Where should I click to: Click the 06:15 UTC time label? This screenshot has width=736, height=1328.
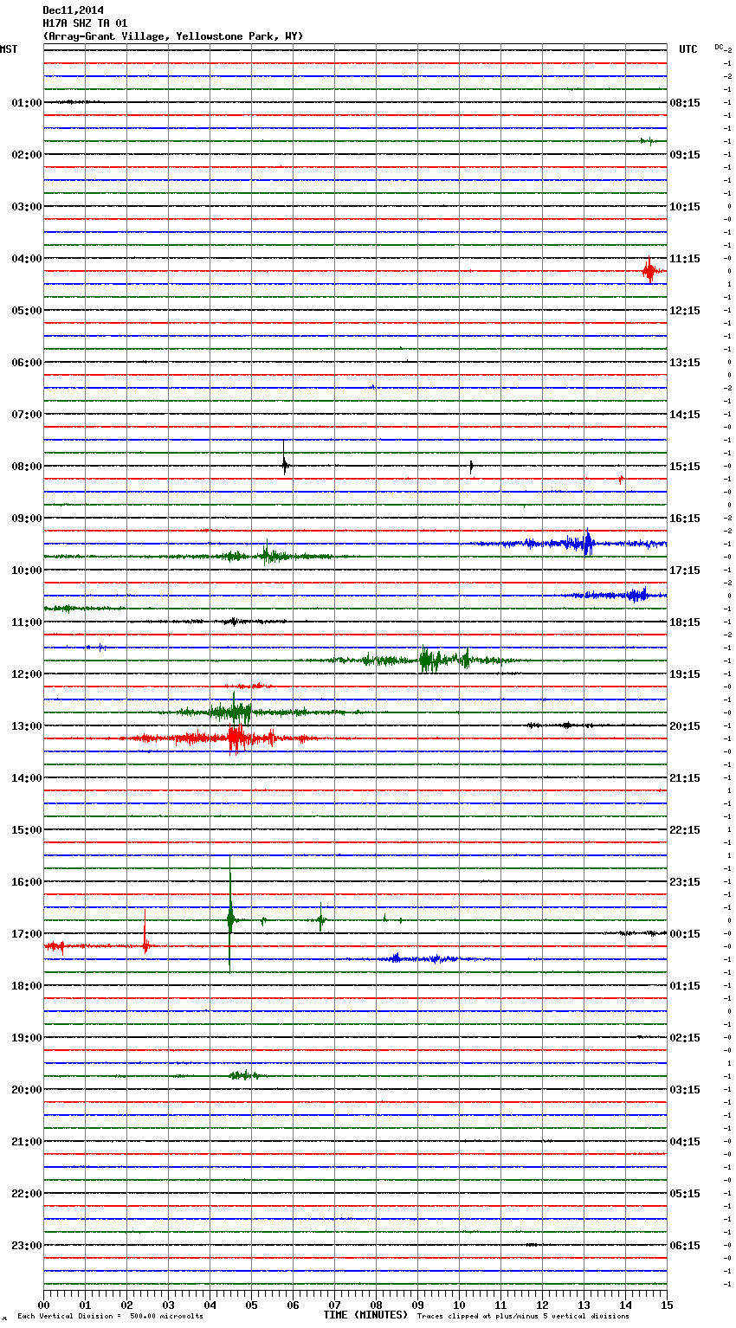click(685, 1246)
